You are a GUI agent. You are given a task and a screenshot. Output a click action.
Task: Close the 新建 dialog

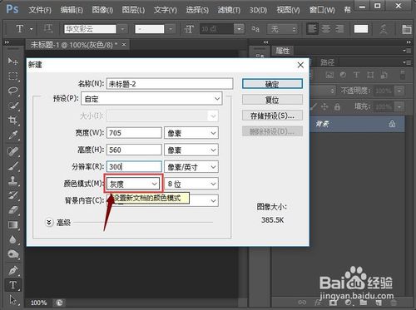click(300, 65)
